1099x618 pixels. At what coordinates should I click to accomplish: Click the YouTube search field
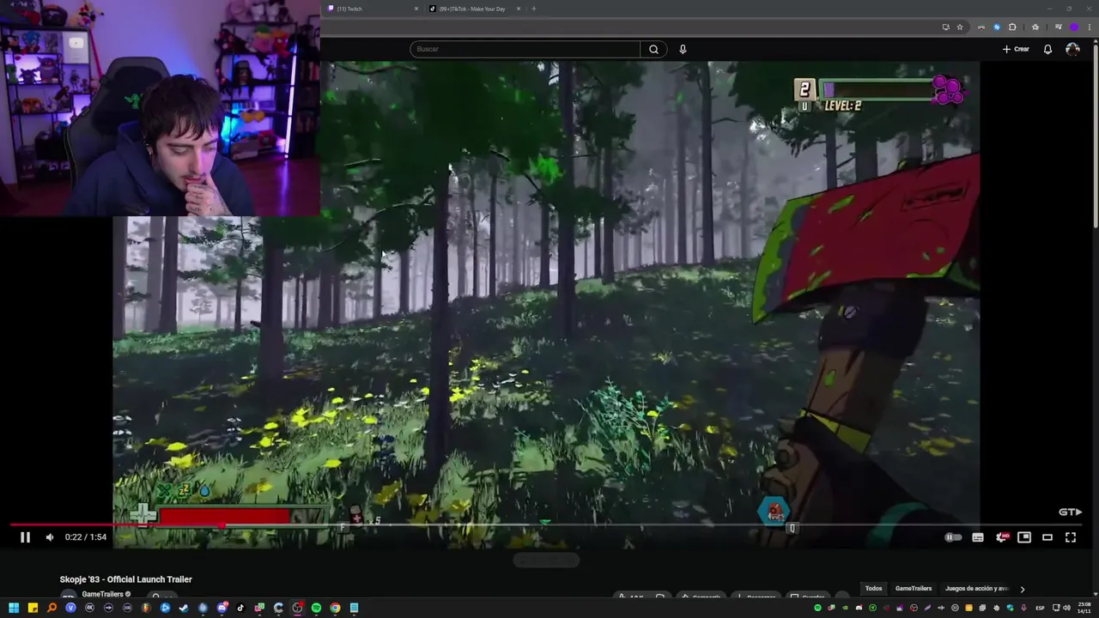click(x=525, y=49)
